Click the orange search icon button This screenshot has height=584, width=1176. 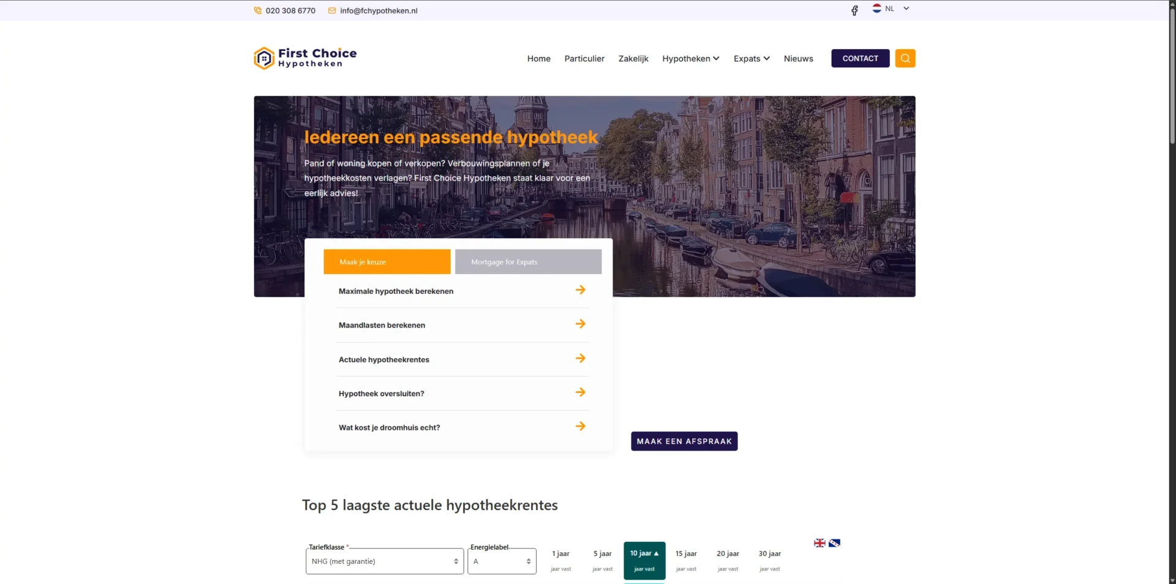click(905, 58)
